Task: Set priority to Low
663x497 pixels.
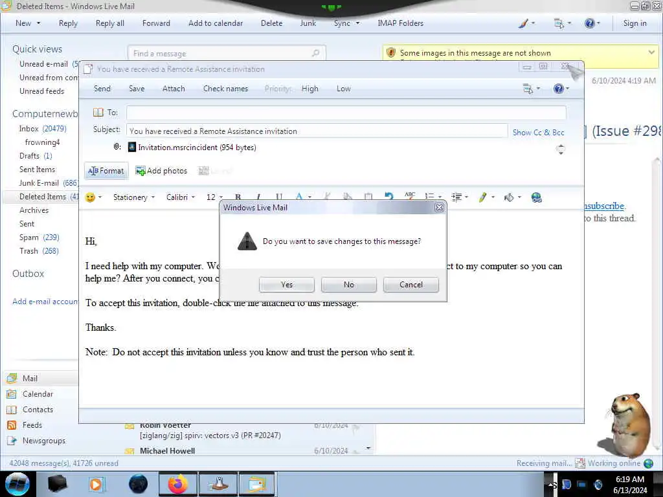Action: tap(343, 89)
